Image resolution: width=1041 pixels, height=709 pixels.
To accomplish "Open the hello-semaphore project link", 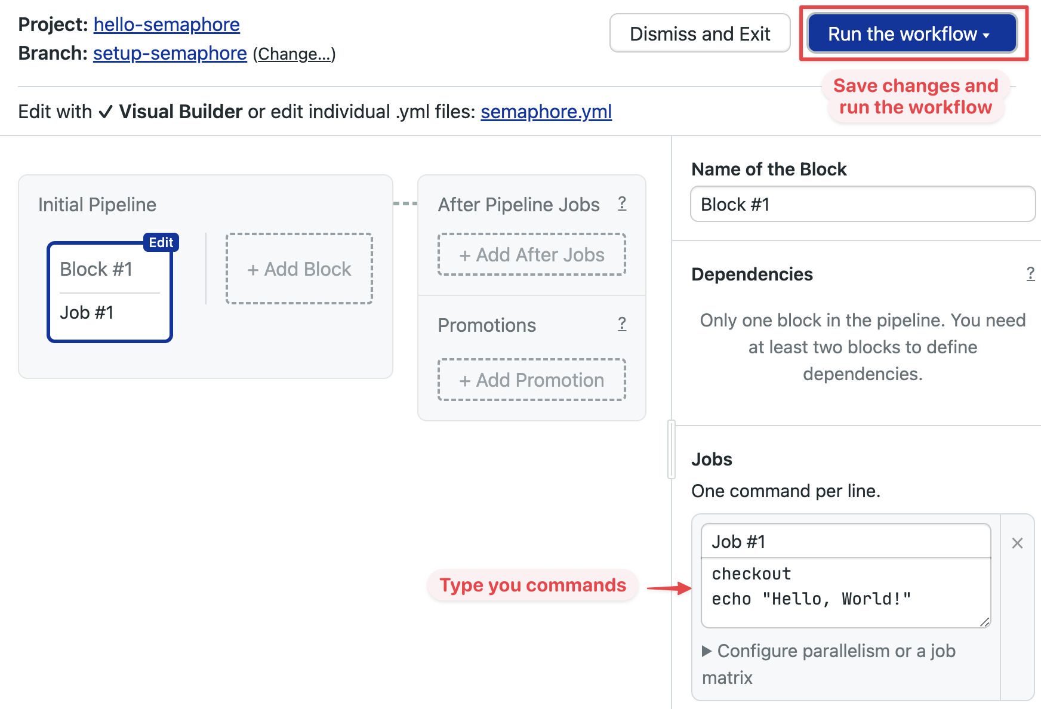I will coord(167,24).
